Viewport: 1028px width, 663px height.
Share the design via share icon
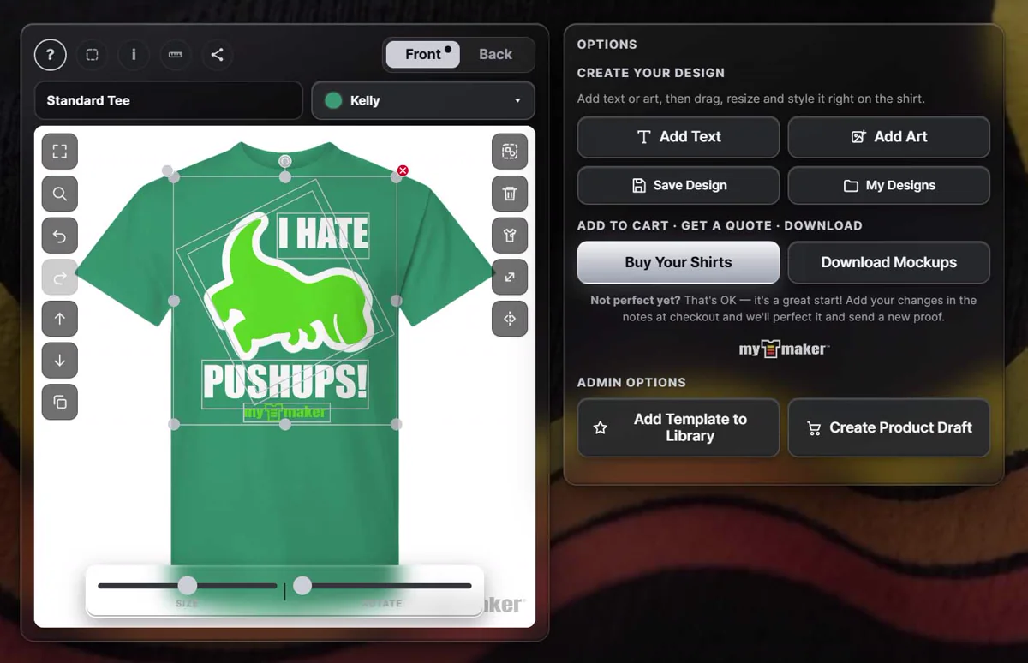(x=218, y=55)
